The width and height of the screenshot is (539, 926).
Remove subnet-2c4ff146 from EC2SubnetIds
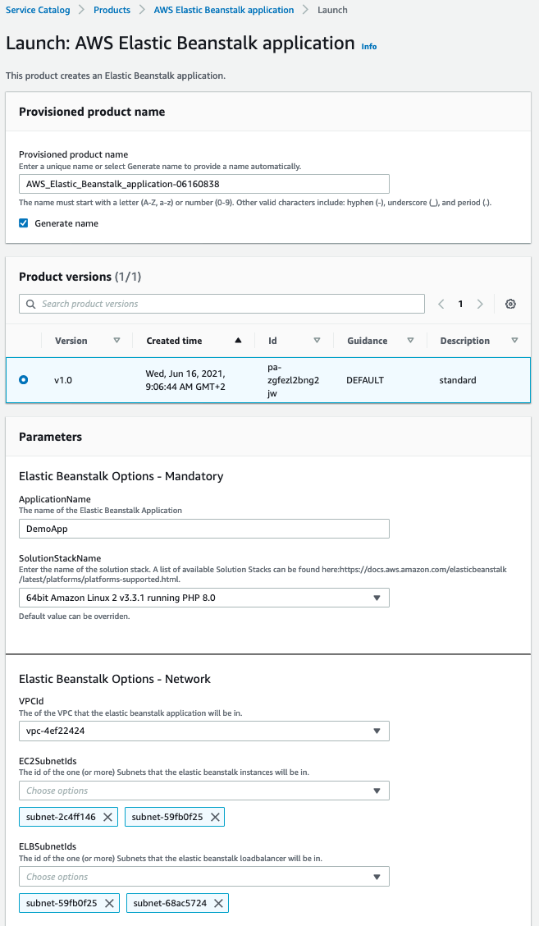[107, 818]
